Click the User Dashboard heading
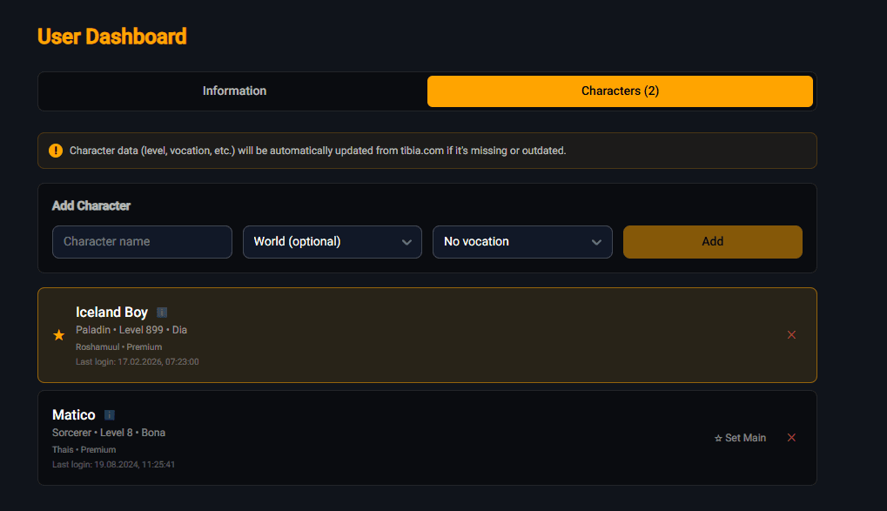Screen dimensions: 887x511 coord(112,37)
